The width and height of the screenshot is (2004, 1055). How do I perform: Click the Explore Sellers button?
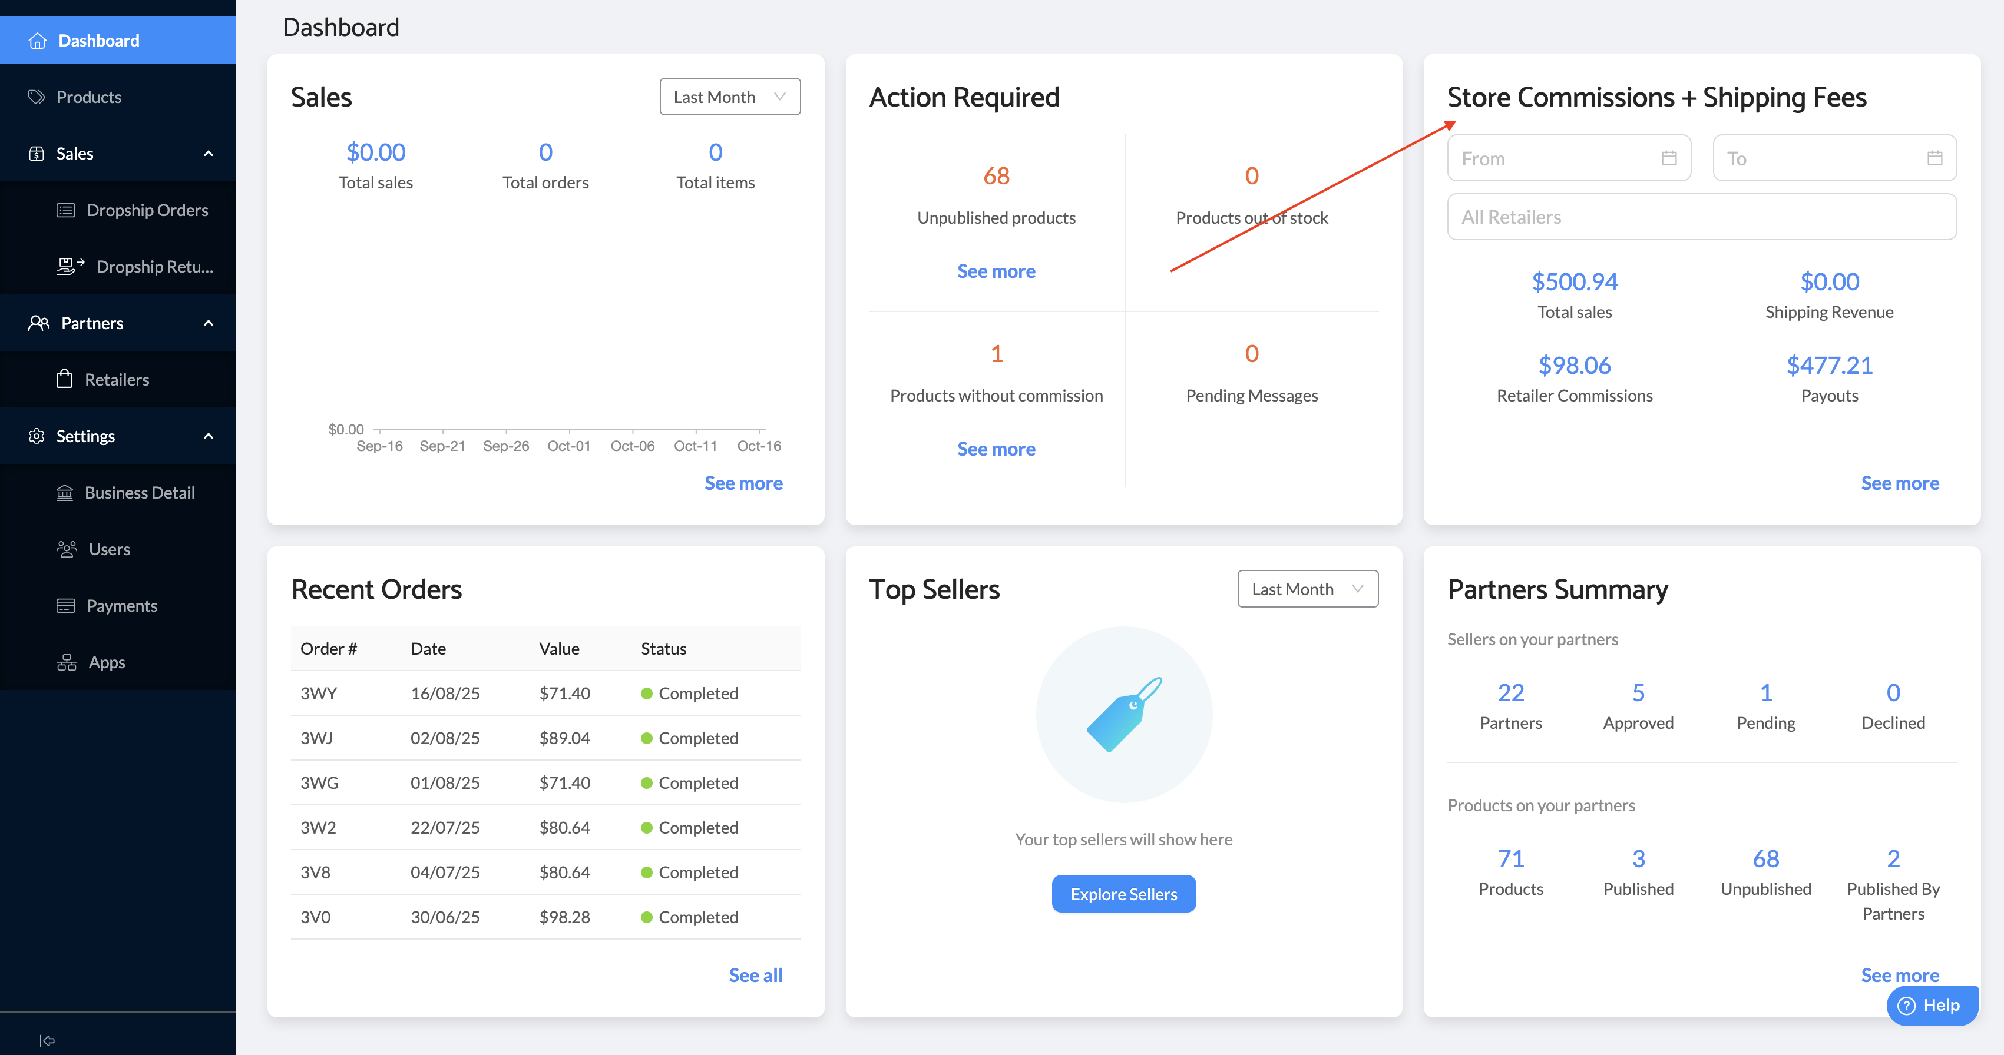[x=1123, y=894]
